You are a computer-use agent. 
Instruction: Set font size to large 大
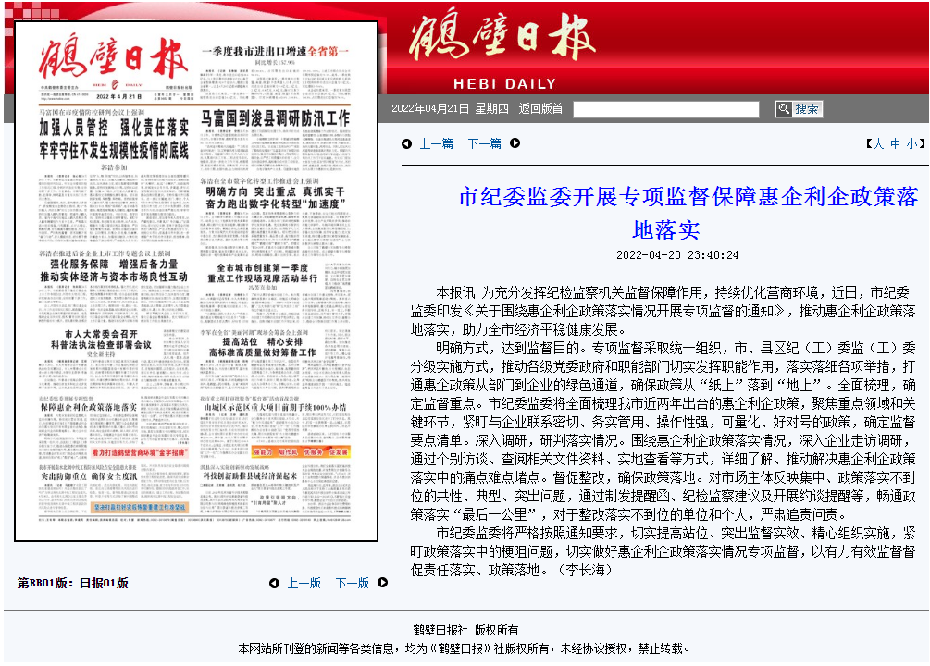(x=878, y=143)
